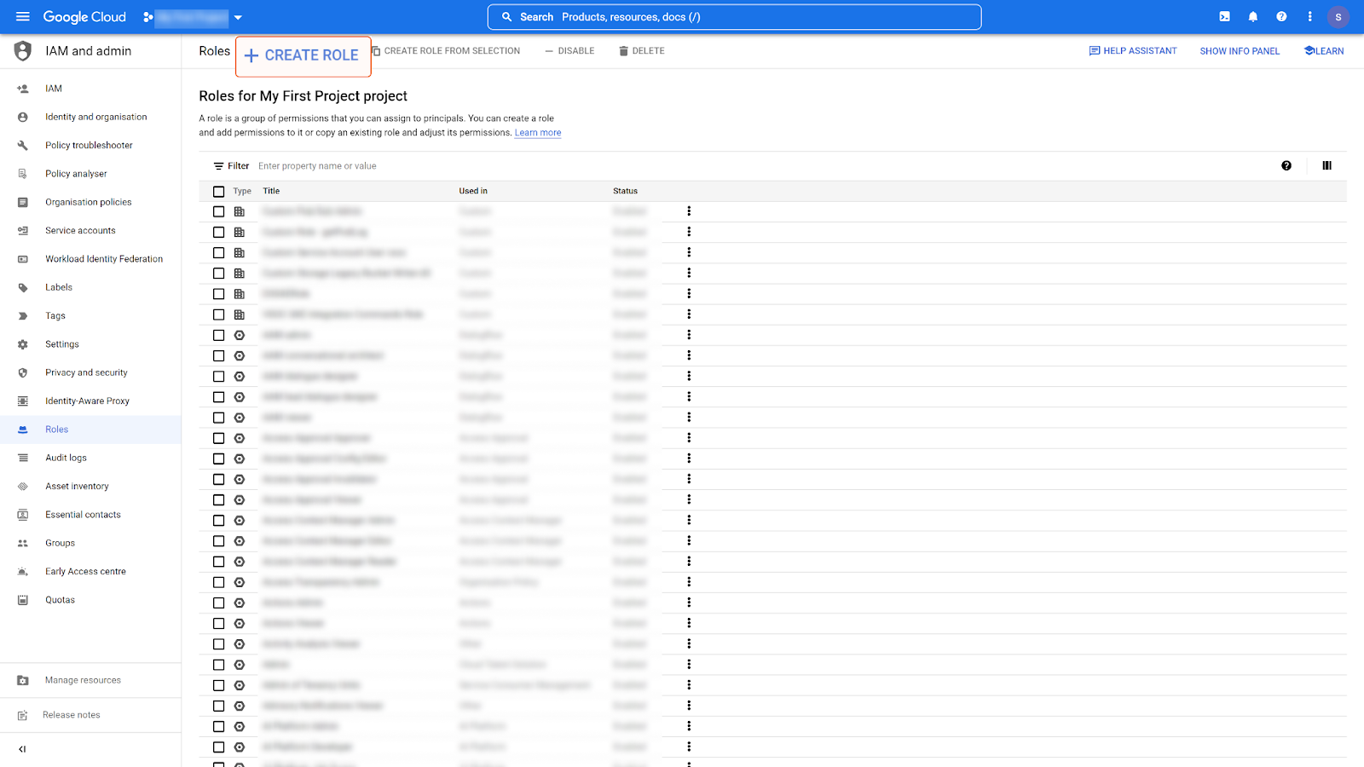Sort by the Title column header
The image size is (1364, 767).
(271, 192)
